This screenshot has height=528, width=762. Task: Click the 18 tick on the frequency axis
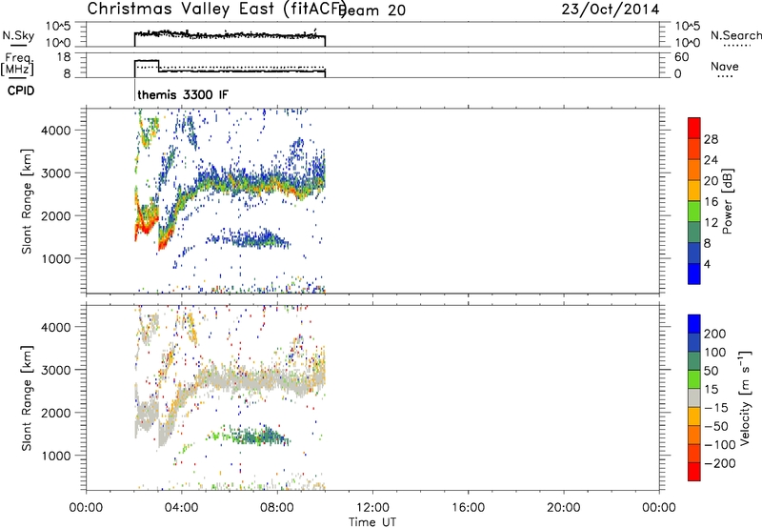tap(64, 57)
